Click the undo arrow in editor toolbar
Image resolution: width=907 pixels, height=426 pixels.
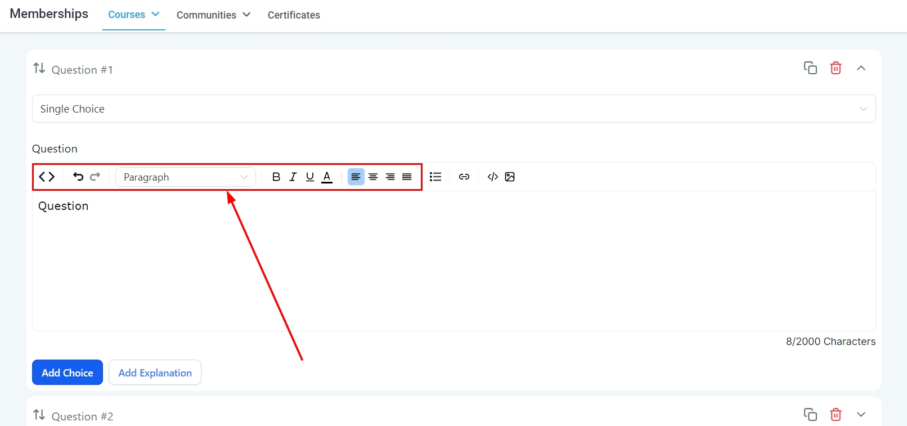[78, 177]
